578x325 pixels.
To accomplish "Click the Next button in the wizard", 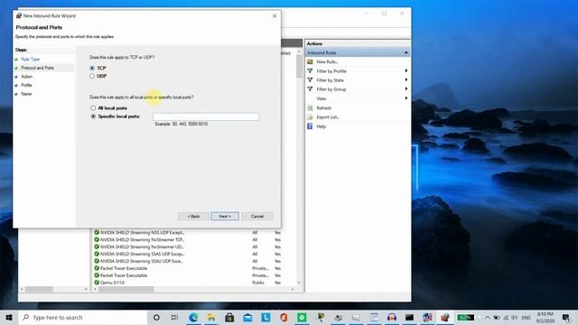I will tap(225, 217).
